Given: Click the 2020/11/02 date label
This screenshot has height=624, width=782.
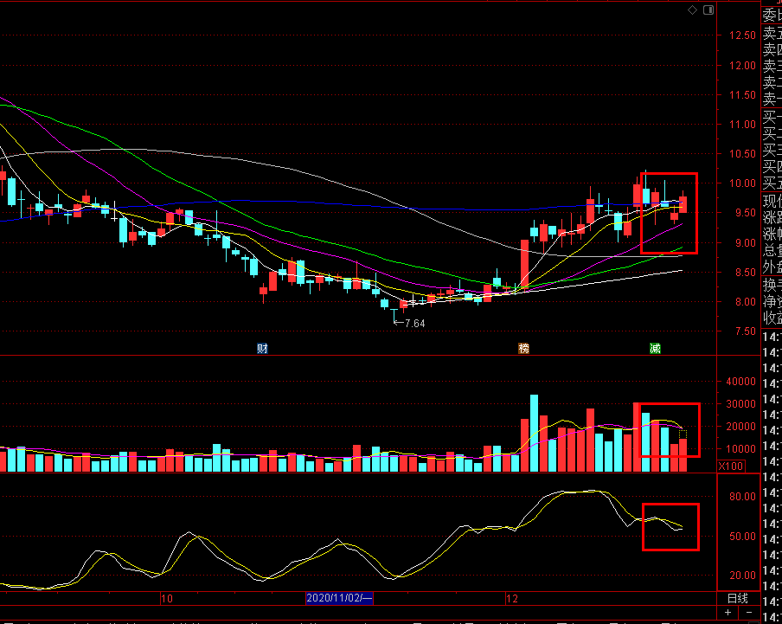Looking at the screenshot, I should pyautogui.click(x=339, y=598).
